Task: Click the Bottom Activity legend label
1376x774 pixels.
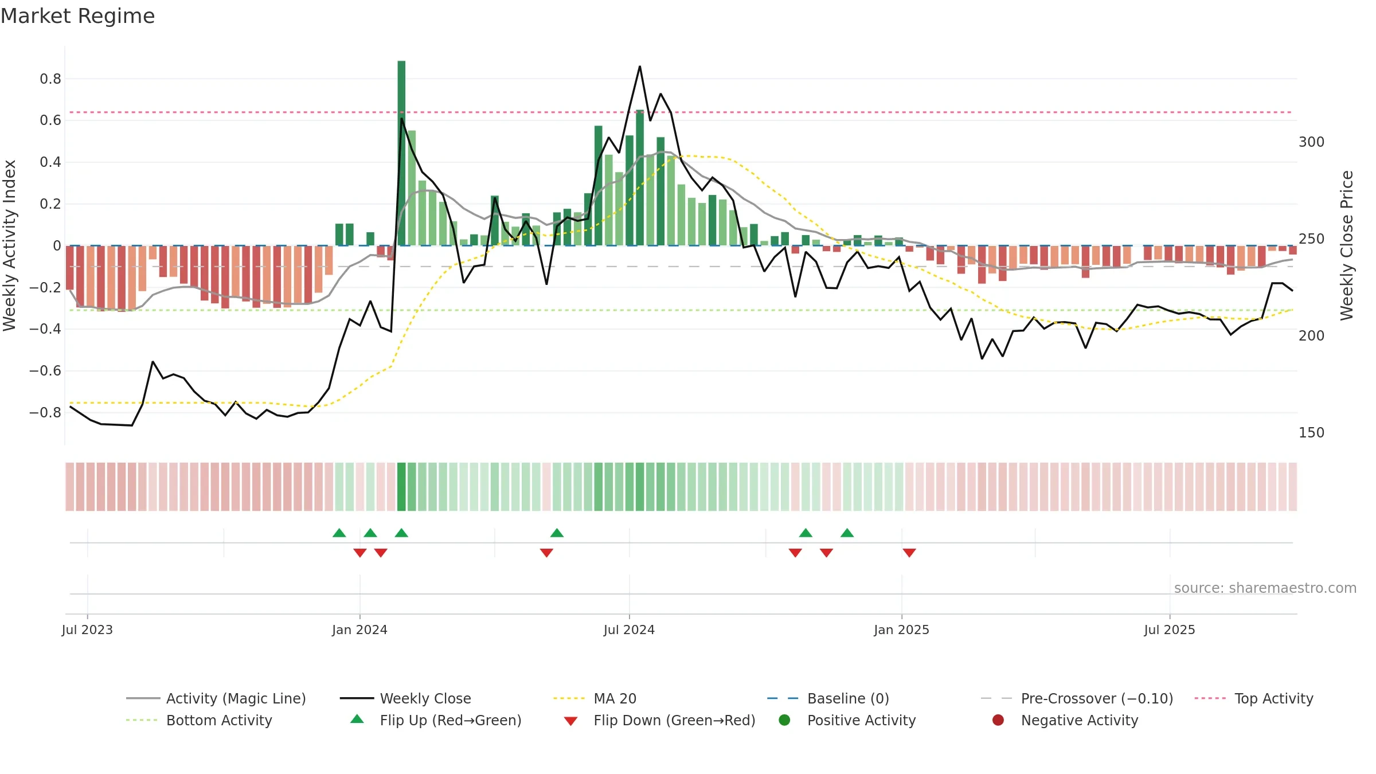Action: click(219, 720)
